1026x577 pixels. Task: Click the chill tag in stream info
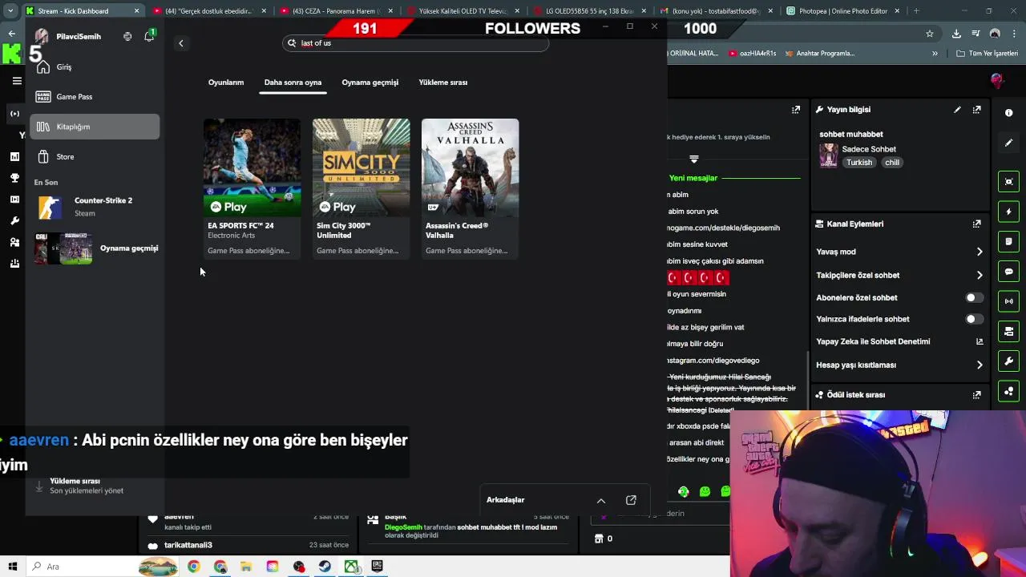[891, 163]
